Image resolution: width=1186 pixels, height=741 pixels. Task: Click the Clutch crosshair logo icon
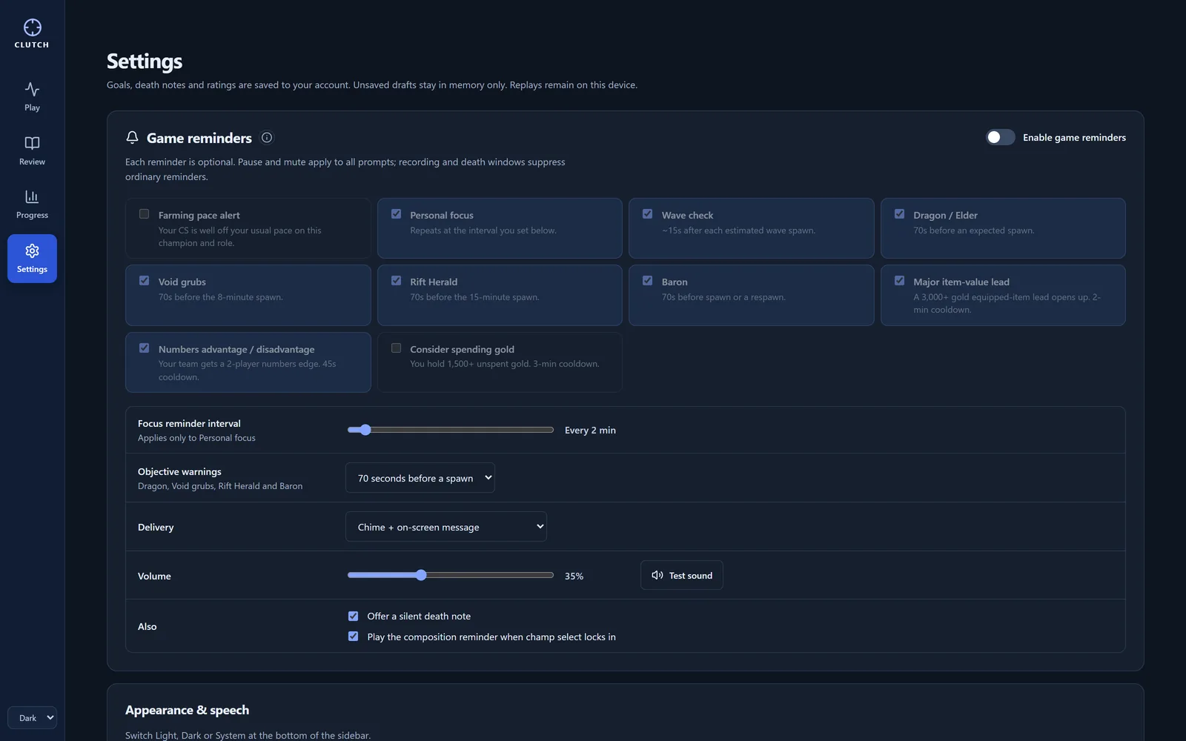pos(32,27)
